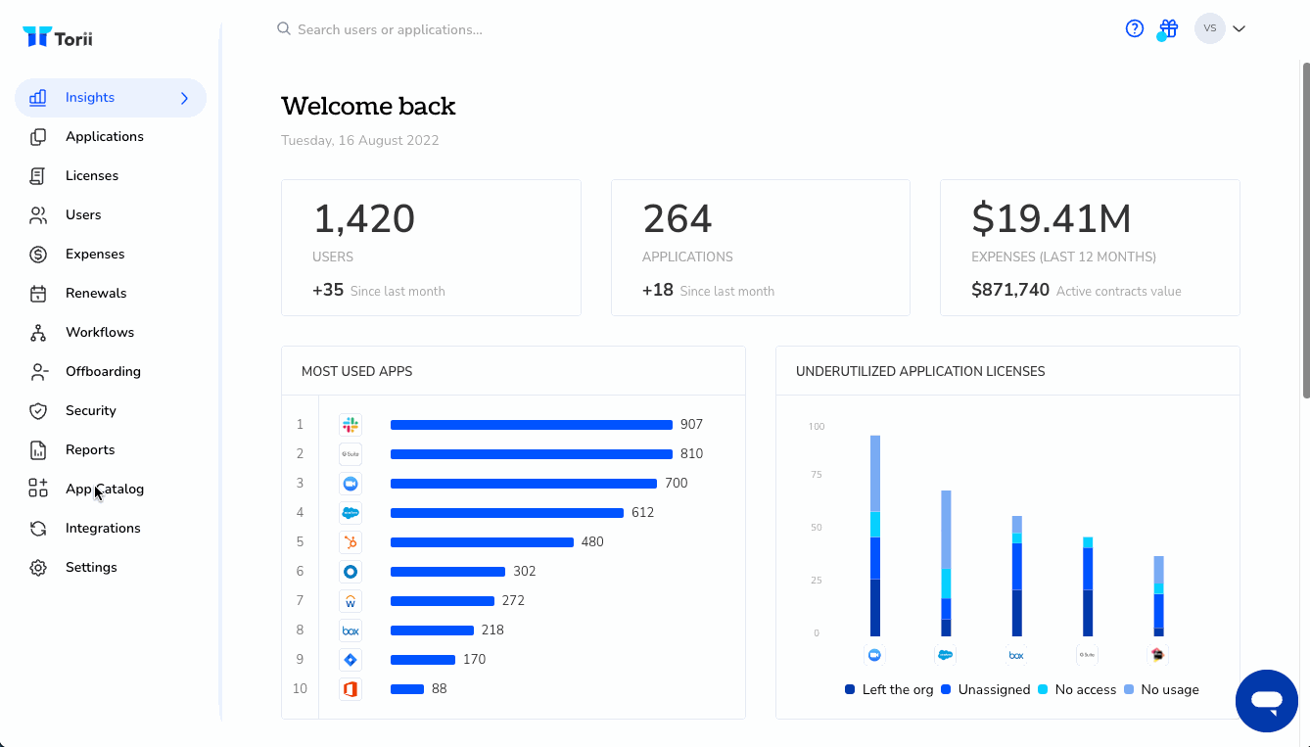Click the Salesforce usage bar showing 612

[507, 513]
